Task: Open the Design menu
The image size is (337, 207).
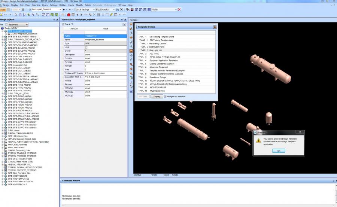Action: (6, 5)
